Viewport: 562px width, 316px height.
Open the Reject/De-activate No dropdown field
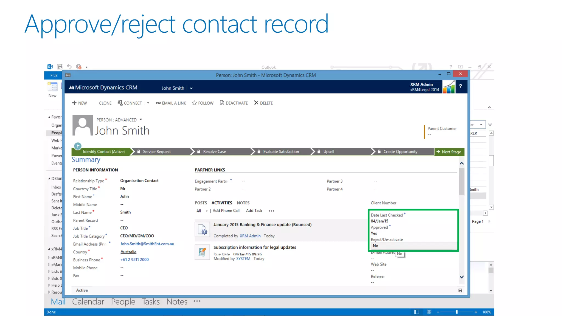(x=414, y=246)
